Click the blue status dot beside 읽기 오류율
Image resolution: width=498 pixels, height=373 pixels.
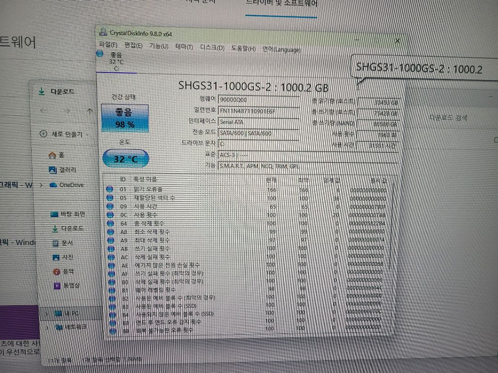pyautogui.click(x=110, y=189)
